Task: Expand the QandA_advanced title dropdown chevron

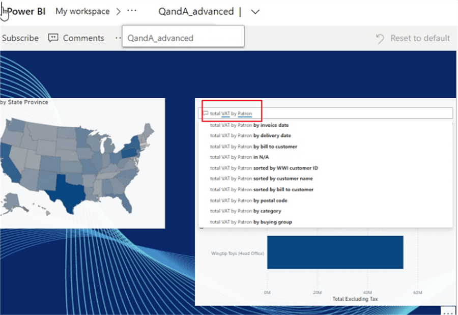Action: point(255,12)
